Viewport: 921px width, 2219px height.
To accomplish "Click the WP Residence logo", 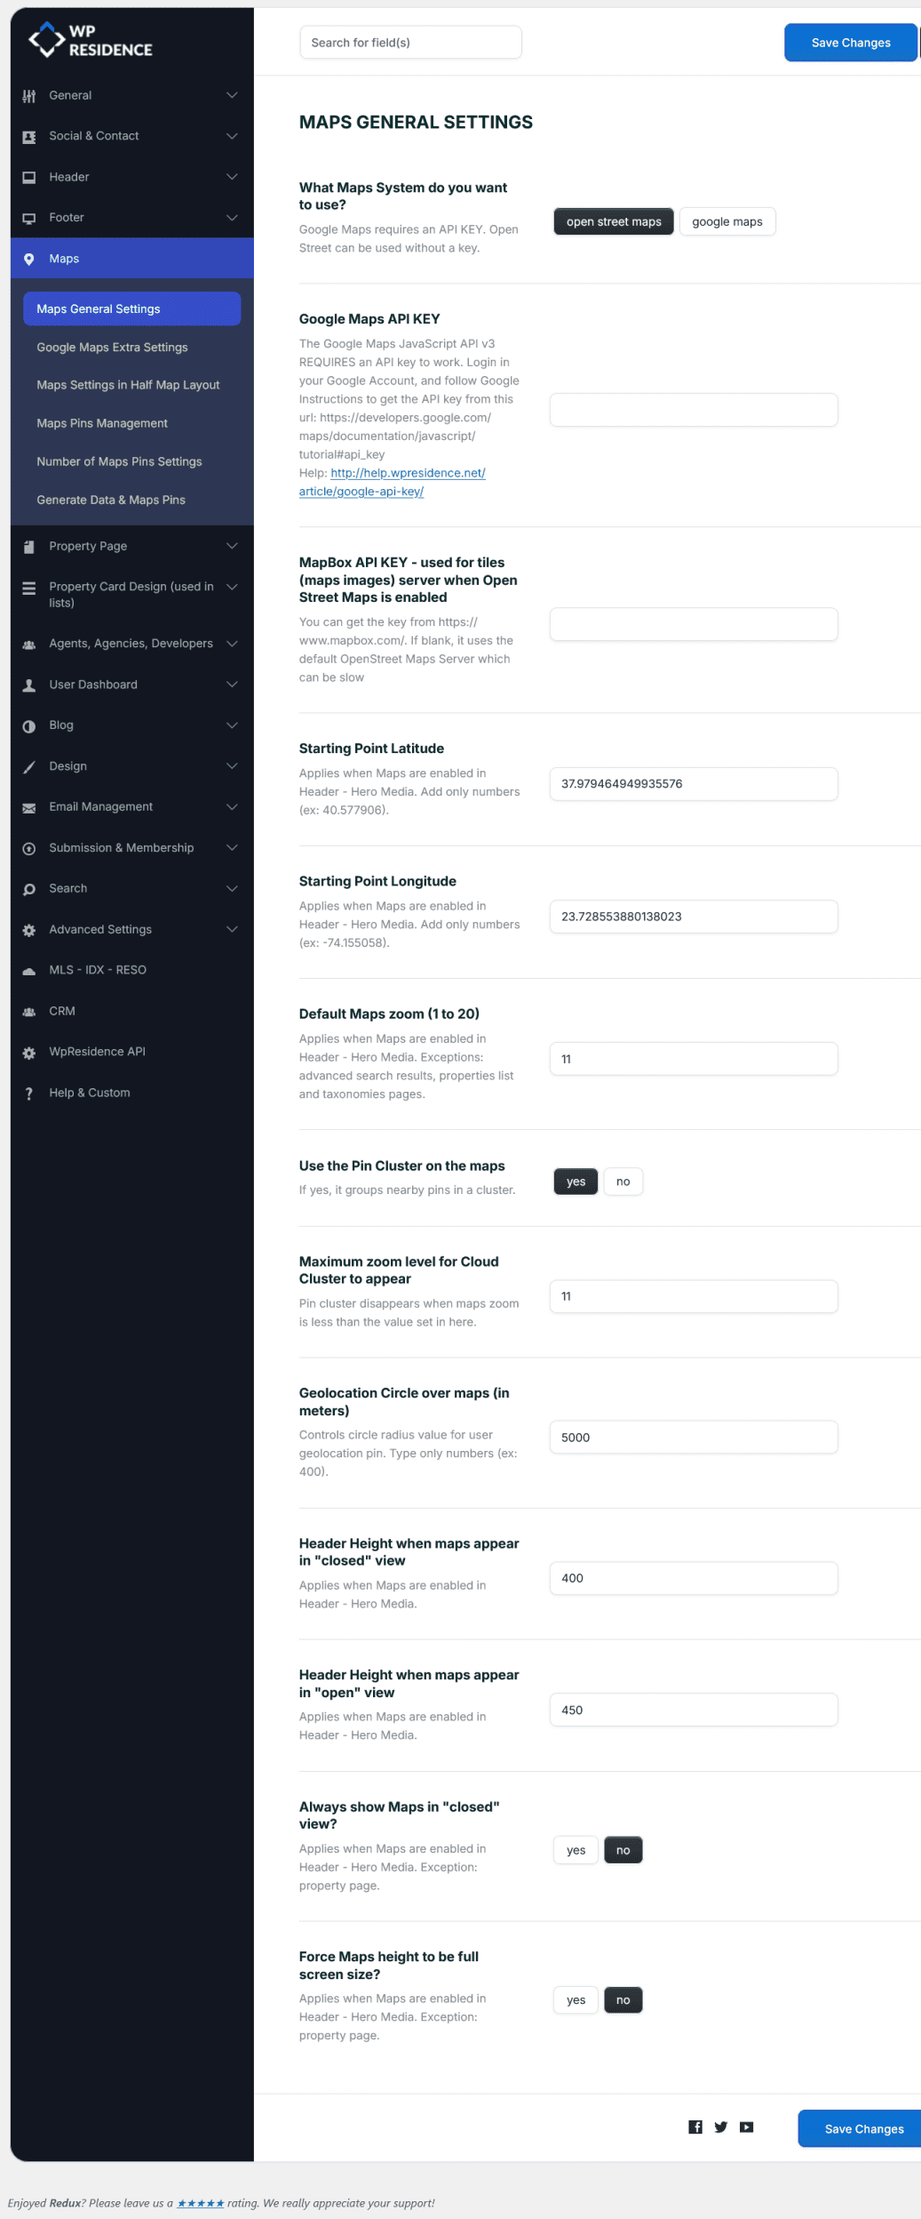I will point(91,41).
